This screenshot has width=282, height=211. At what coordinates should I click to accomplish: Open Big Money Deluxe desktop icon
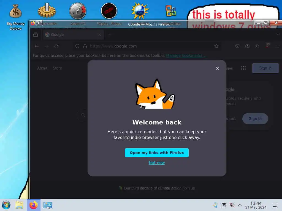pos(15,17)
